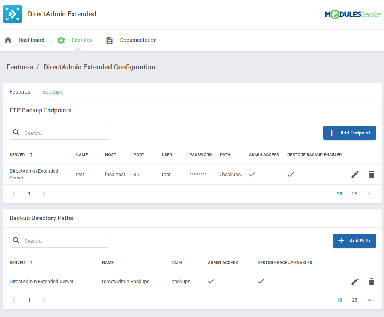This screenshot has height=317, width=384.
Task: Click the /backups/ path cell
Action: pyautogui.click(x=231, y=175)
